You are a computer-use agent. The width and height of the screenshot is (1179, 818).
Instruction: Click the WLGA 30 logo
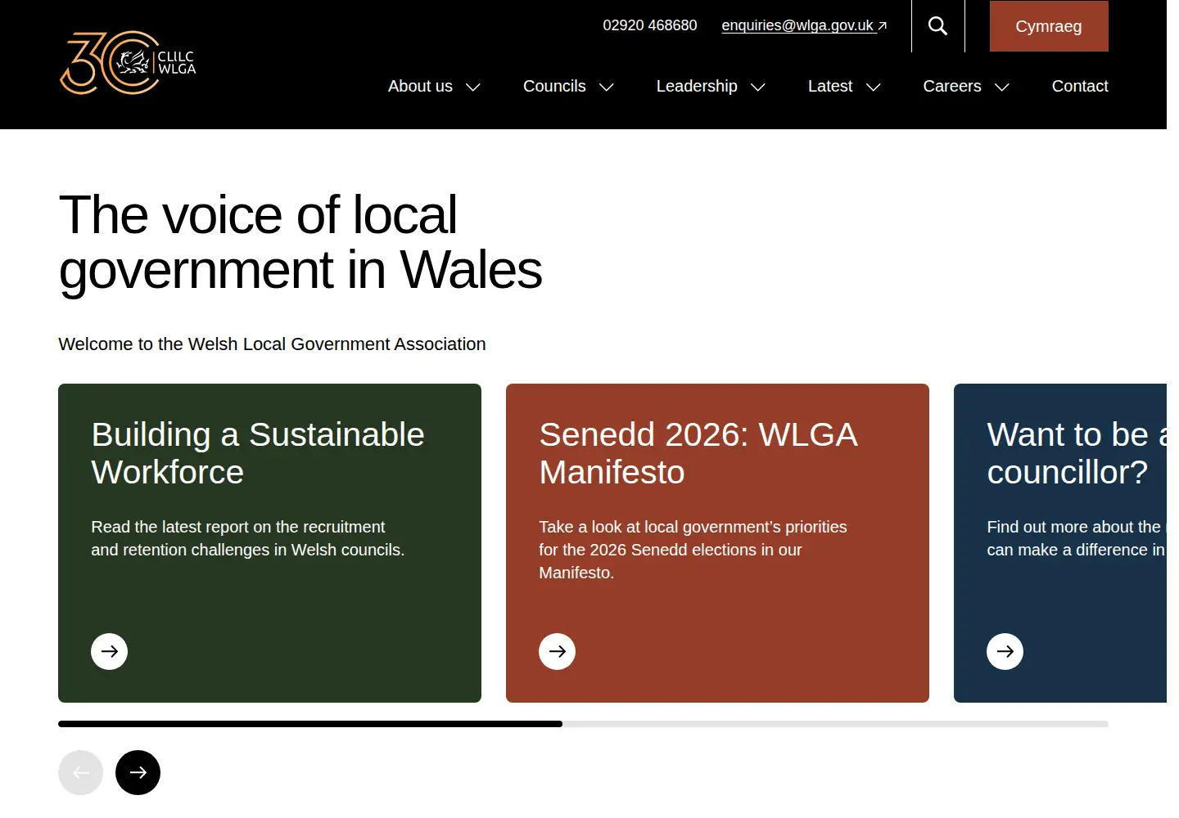[x=128, y=63]
